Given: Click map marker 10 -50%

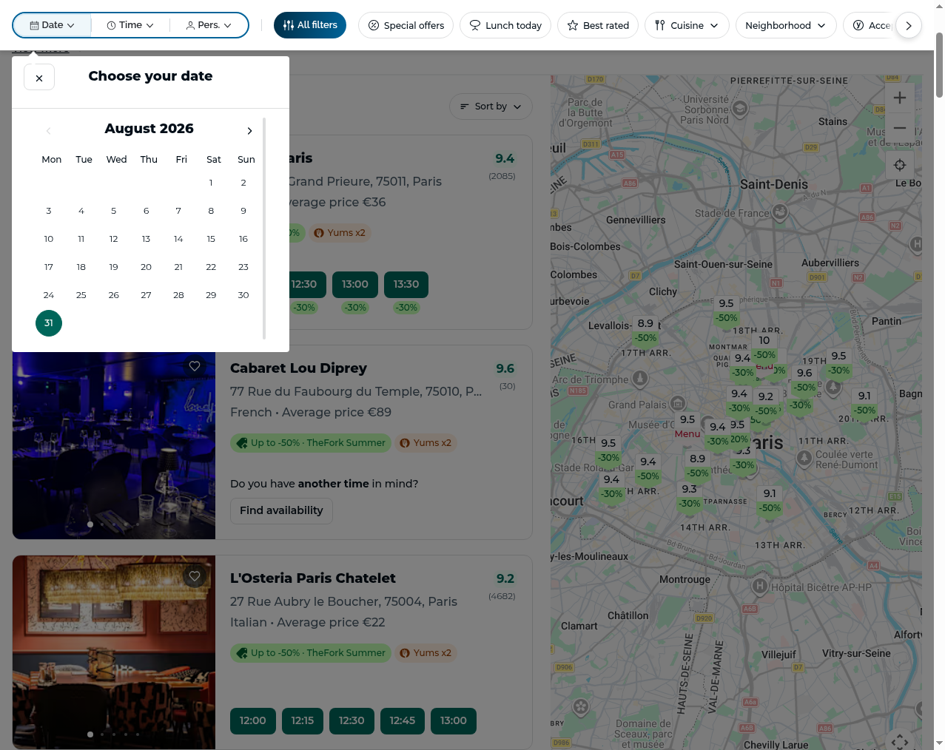Looking at the screenshot, I should point(764,348).
